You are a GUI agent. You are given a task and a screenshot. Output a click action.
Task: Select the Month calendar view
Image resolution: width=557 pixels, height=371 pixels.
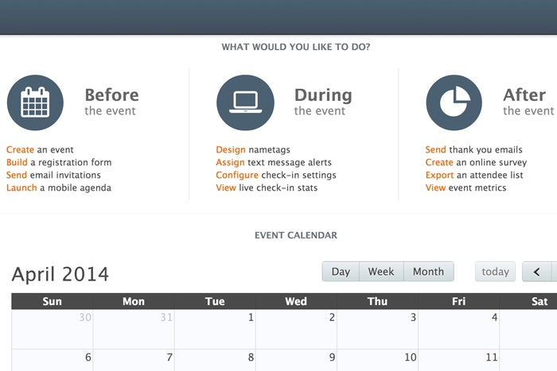428,272
